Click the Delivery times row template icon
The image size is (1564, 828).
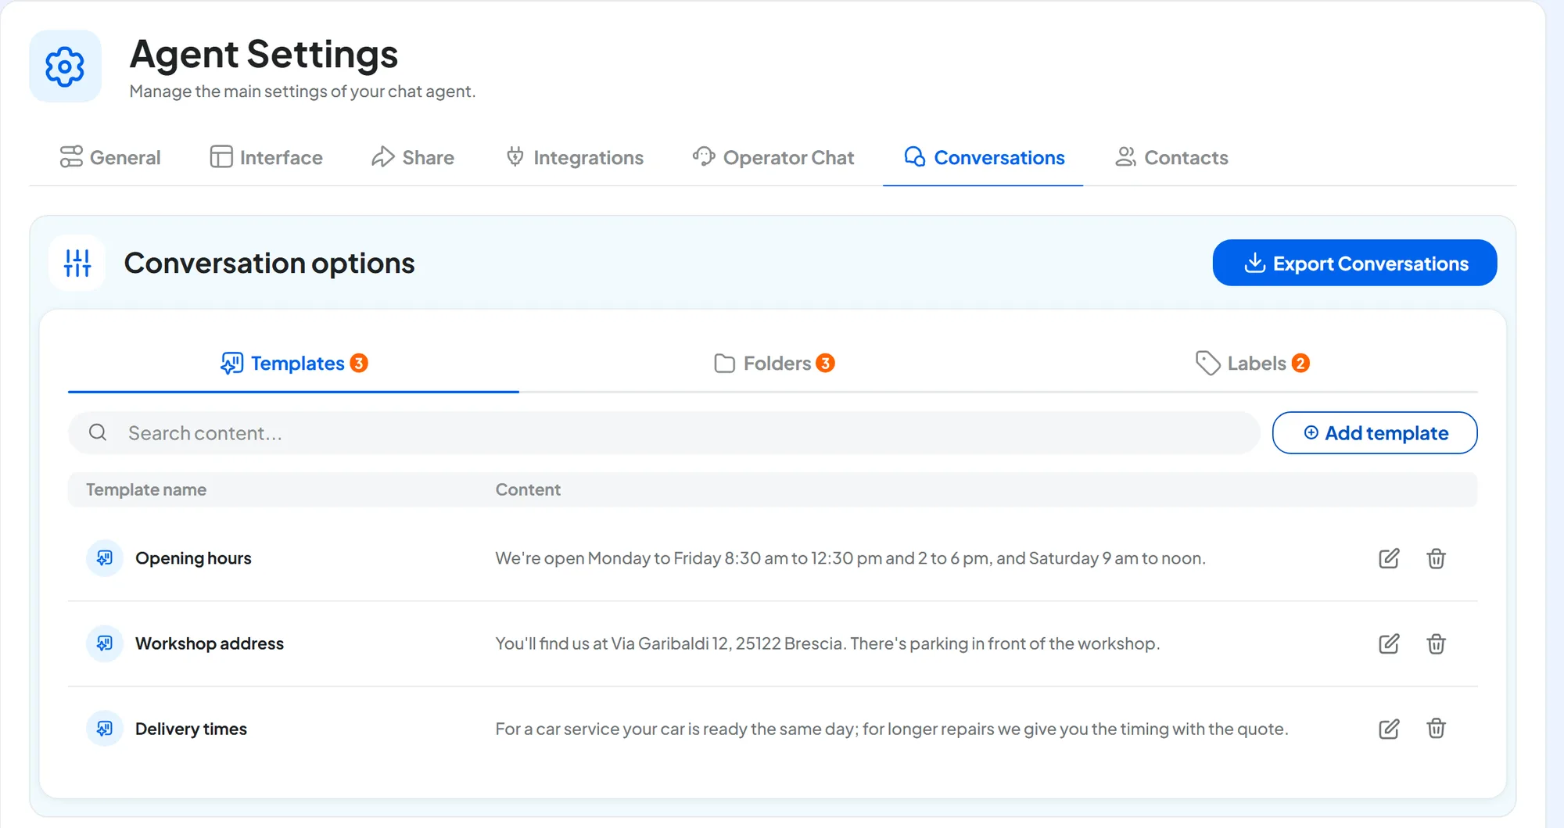point(105,729)
